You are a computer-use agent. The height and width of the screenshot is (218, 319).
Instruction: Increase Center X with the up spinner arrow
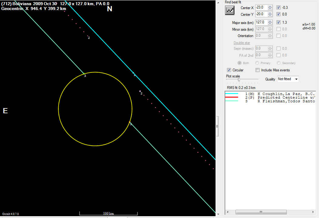[270, 6]
